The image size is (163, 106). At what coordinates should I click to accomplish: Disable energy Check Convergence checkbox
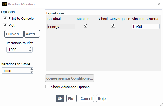coord(113,26)
